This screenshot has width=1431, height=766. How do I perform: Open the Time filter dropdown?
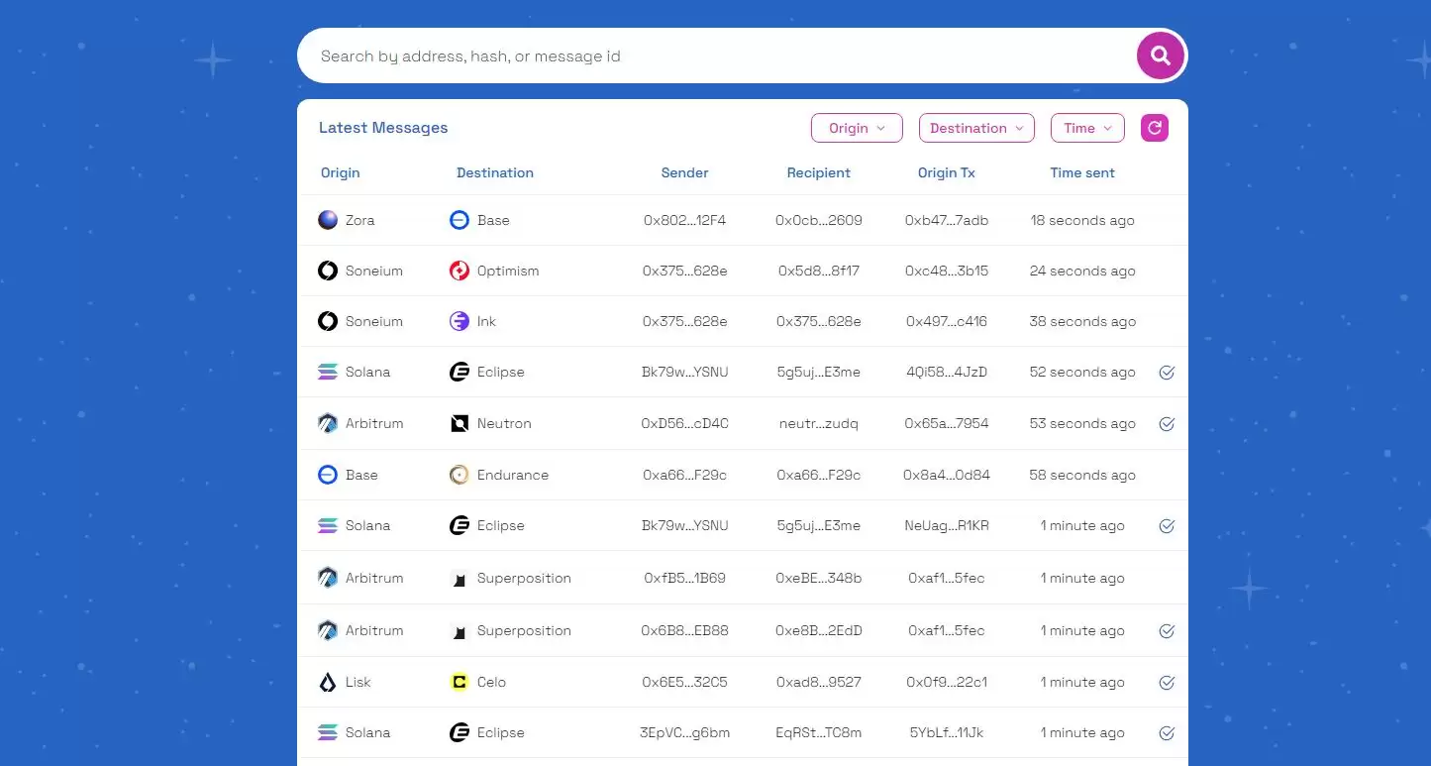click(1087, 128)
